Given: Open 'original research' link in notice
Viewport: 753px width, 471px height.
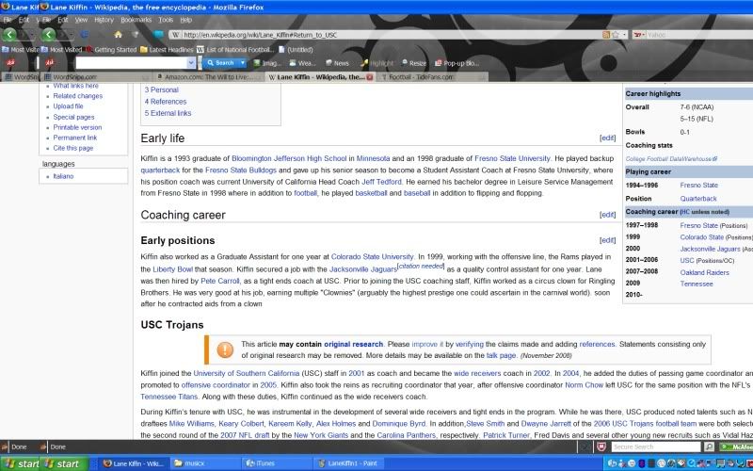Looking at the screenshot, I should [353, 344].
